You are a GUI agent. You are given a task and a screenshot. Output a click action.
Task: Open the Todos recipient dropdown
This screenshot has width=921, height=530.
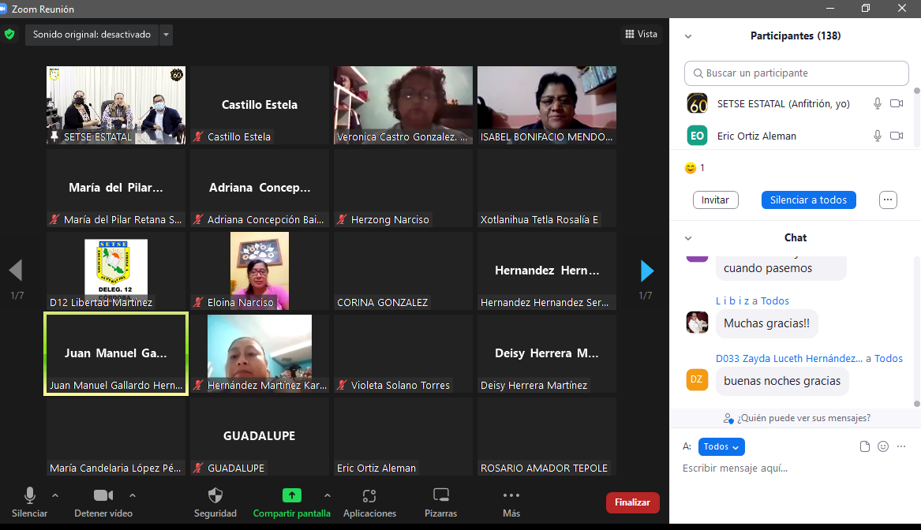721,446
